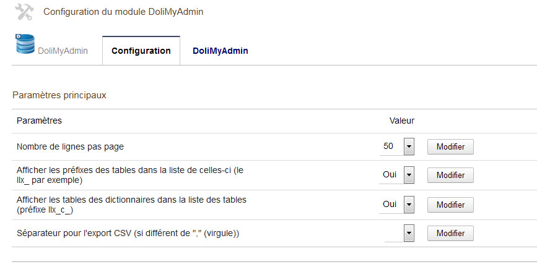The width and height of the screenshot is (537, 267).
Task: Click the 'Séparateur pour l'export CSV' label
Action: 128,233
